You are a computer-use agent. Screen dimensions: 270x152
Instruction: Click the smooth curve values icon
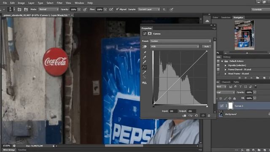(x=144, y=77)
